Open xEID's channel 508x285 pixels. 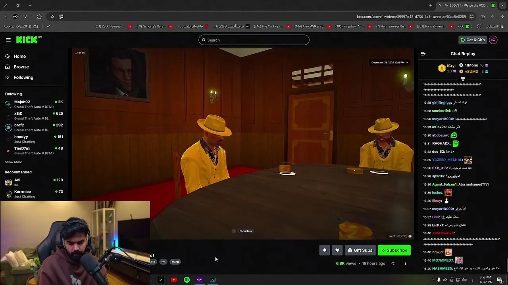(34, 116)
